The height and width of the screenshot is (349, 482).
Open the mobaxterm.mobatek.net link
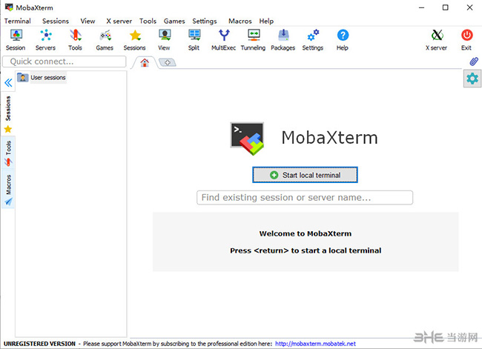click(x=315, y=344)
